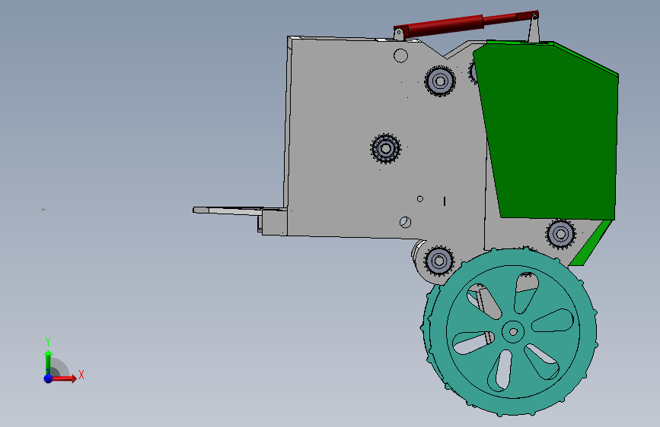Select the red hydraulic cylinder on top
This screenshot has height=427, width=660.
point(466,24)
